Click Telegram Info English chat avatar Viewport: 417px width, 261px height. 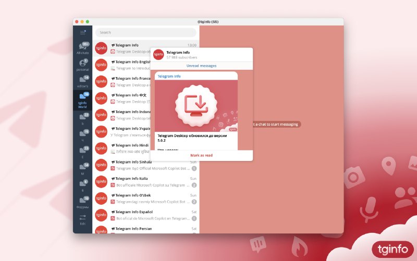101,65
